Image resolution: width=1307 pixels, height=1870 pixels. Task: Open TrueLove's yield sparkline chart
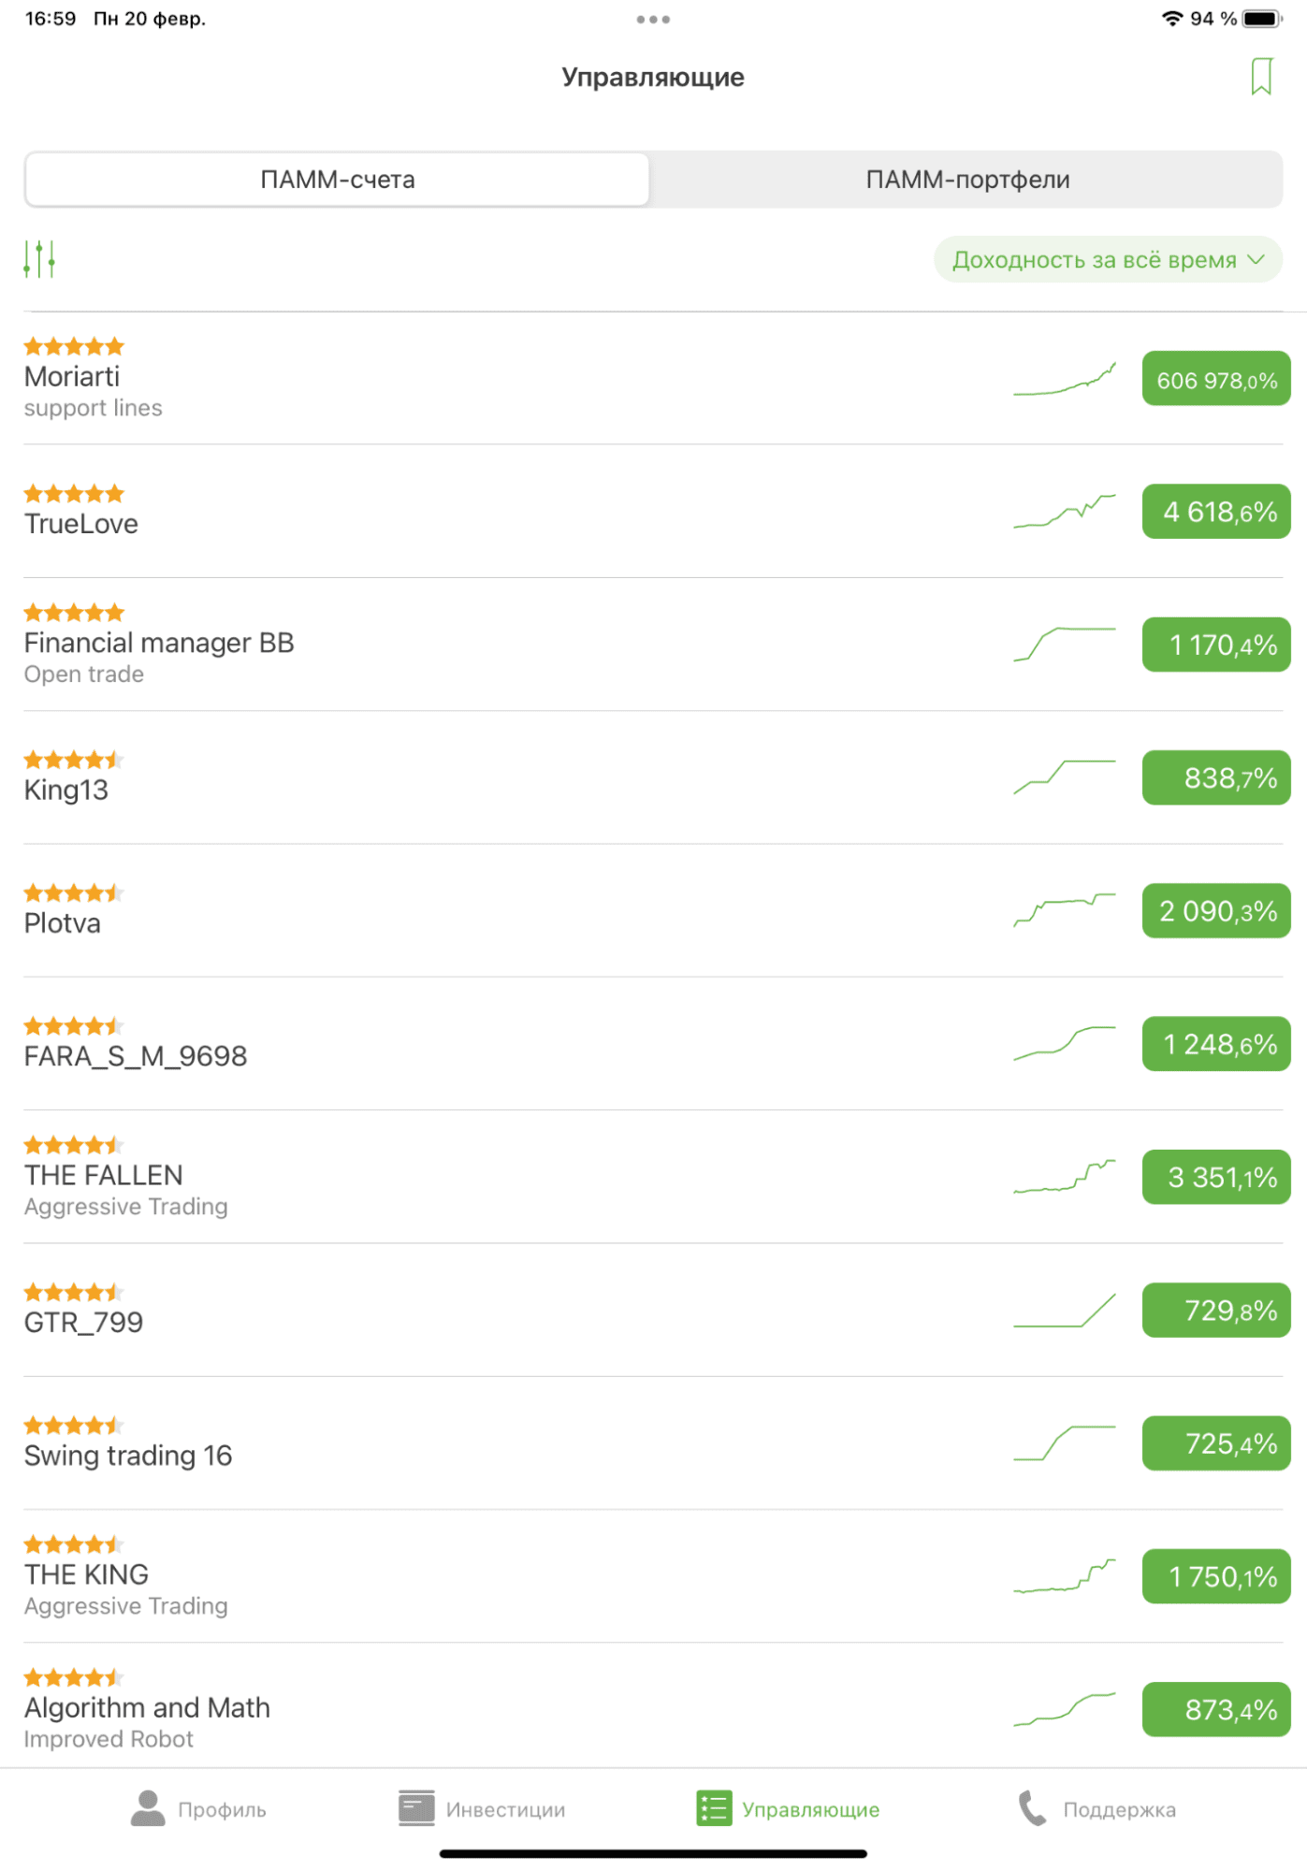tap(1065, 512)
